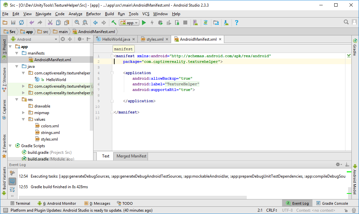
Task: Select the Text tab below the editor
Action: 106,156
